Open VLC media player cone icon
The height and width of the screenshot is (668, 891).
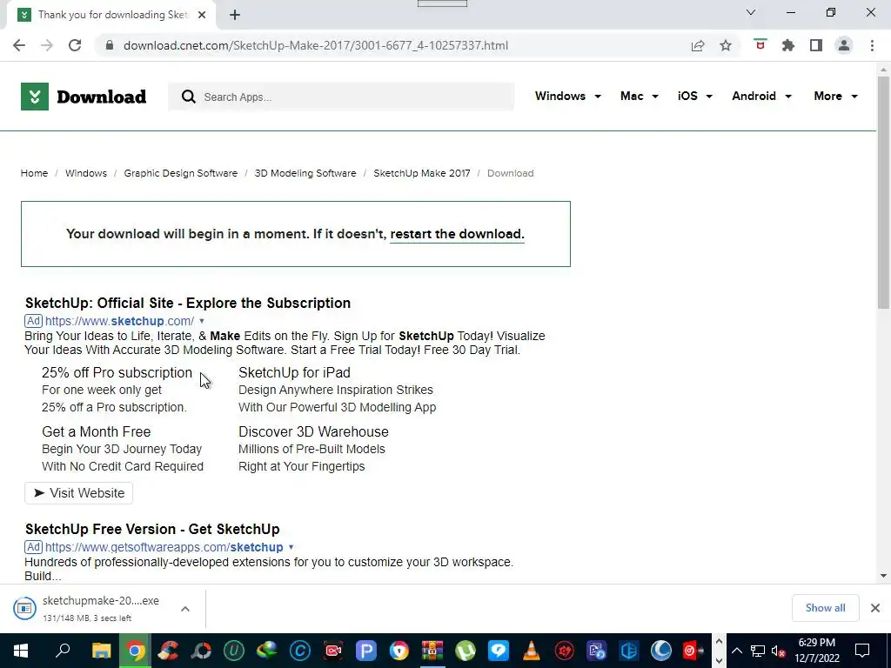pos(532,651)
